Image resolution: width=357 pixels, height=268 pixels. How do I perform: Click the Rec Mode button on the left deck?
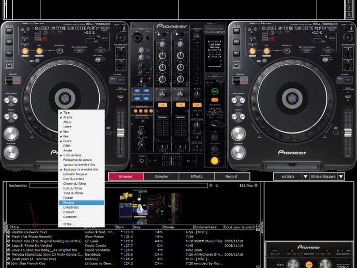click(9, 65)
